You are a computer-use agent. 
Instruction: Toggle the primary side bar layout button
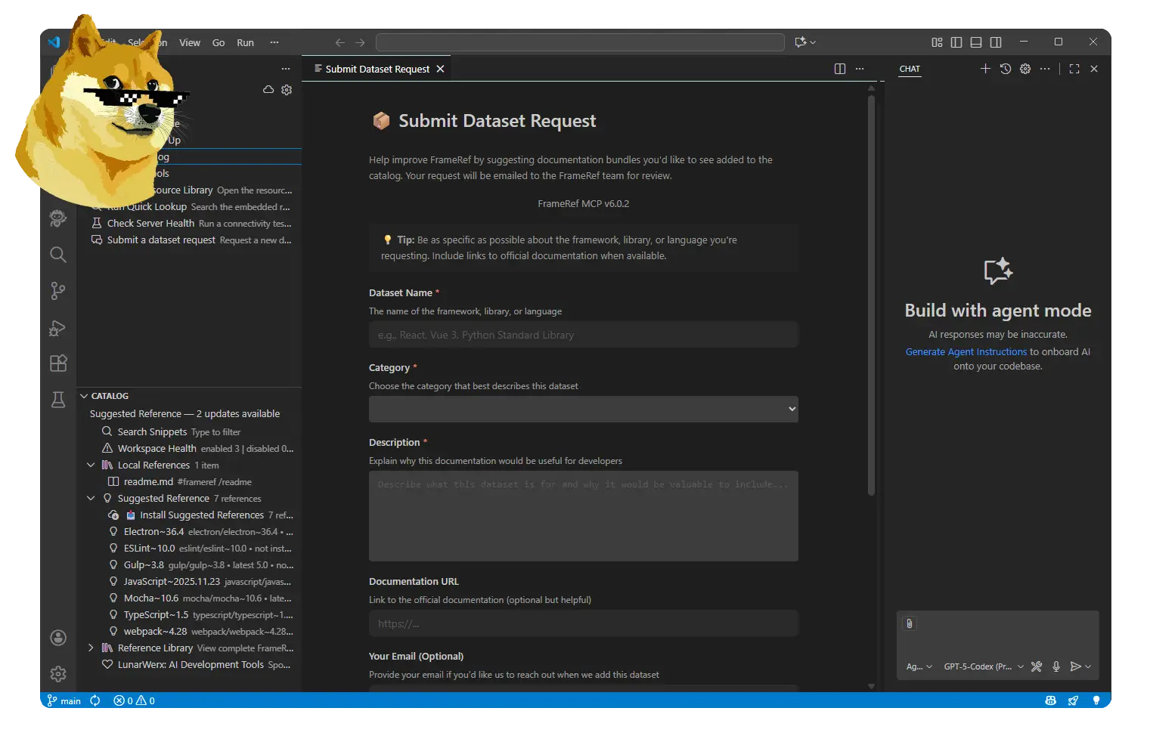tap(956, 42)
